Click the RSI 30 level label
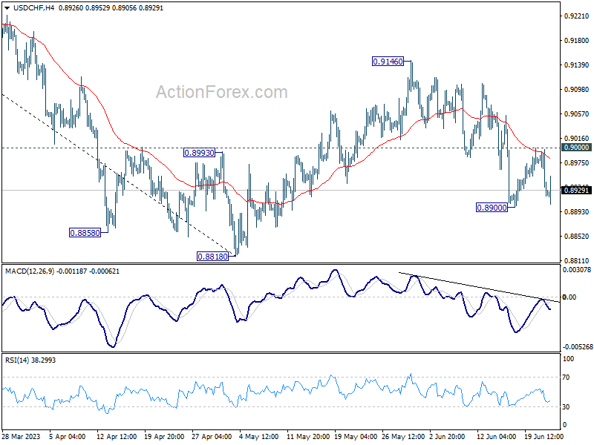The height and width of the screenshot is (445, 594). (x=566, y=406)
